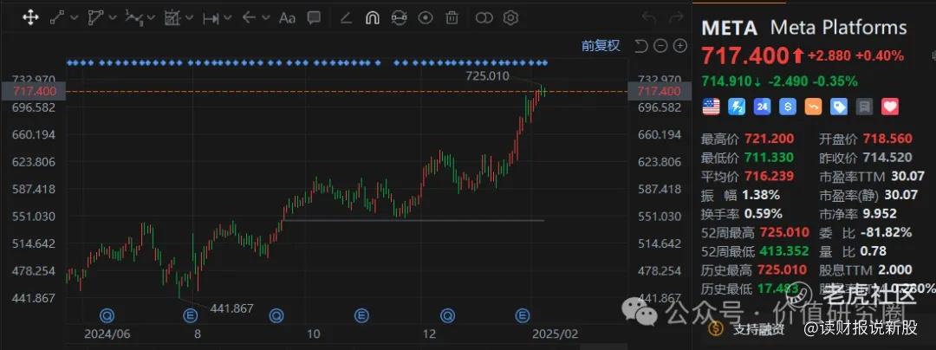Open the wave pattern tool dropdown
Viewport: 936px width, 350px height.
151,18
